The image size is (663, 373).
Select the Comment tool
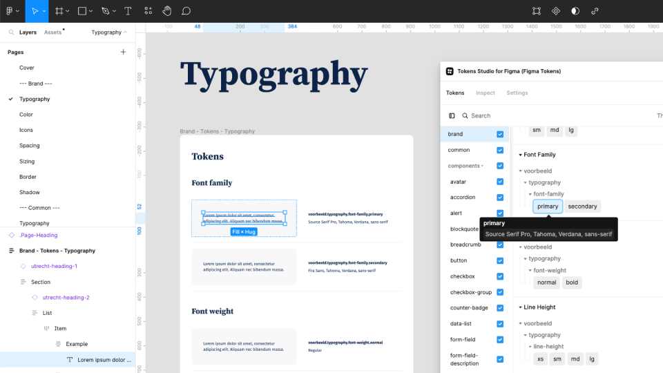(x=186, y=11)
